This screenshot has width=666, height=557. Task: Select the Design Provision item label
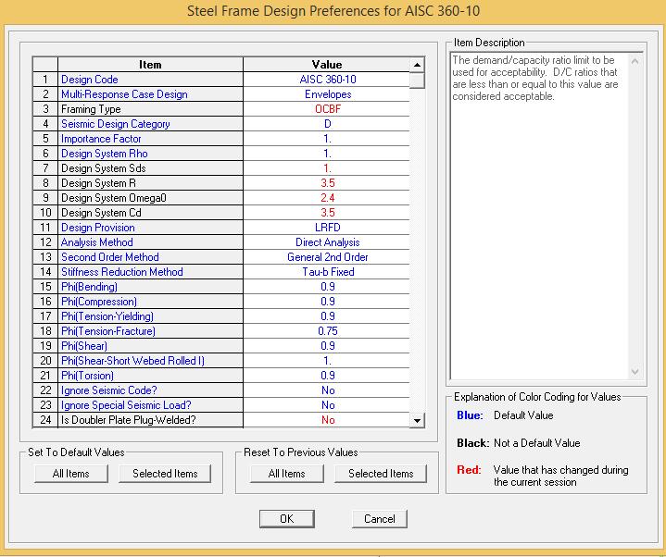click(150, 228)
